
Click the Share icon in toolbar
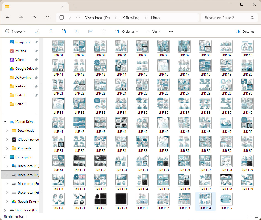(x=90, y=32)
